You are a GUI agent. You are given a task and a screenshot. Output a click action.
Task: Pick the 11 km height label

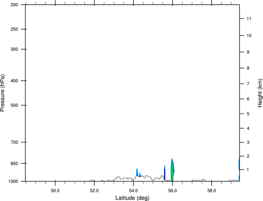pyautogui.click(x=249, y=19)
